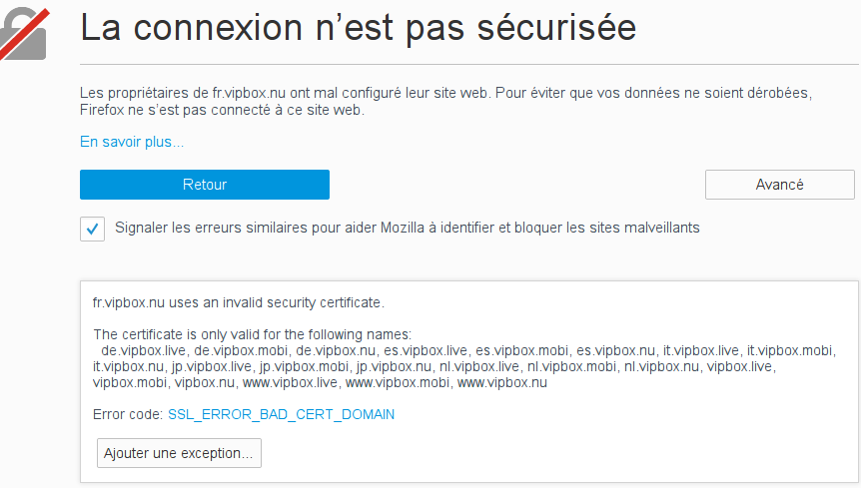Click "uses an invalid security certificate" line

(238, 301)
